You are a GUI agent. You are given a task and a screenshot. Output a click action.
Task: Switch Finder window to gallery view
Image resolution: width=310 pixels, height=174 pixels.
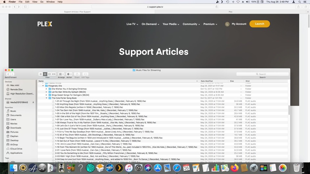pos(54,74)
